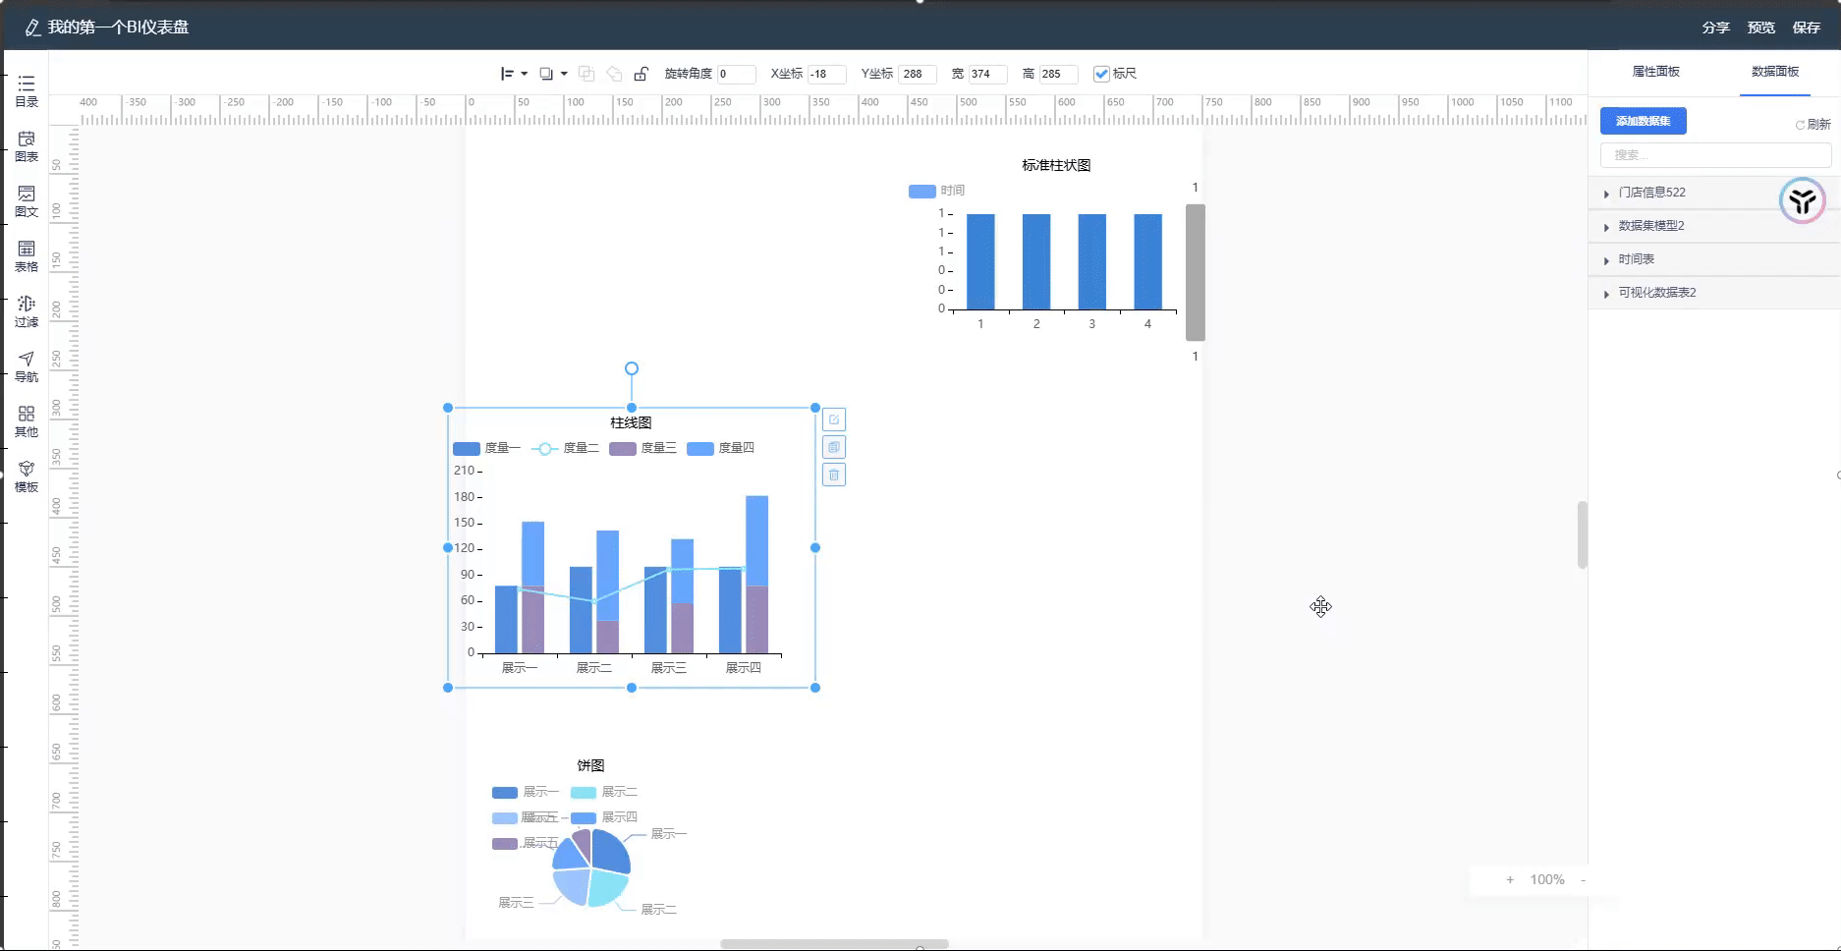Open the 目录 sidebar panel
Screen dimensions: 1841x951
coord(27,91)
